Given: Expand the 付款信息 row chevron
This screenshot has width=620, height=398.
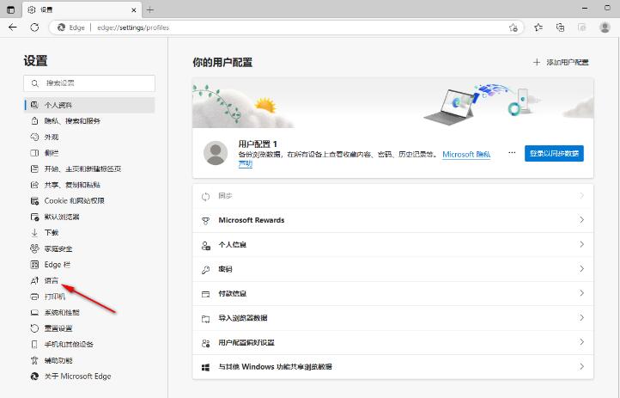Looking at the screenshot, I should pyautogui.click(x=581, y=293).
